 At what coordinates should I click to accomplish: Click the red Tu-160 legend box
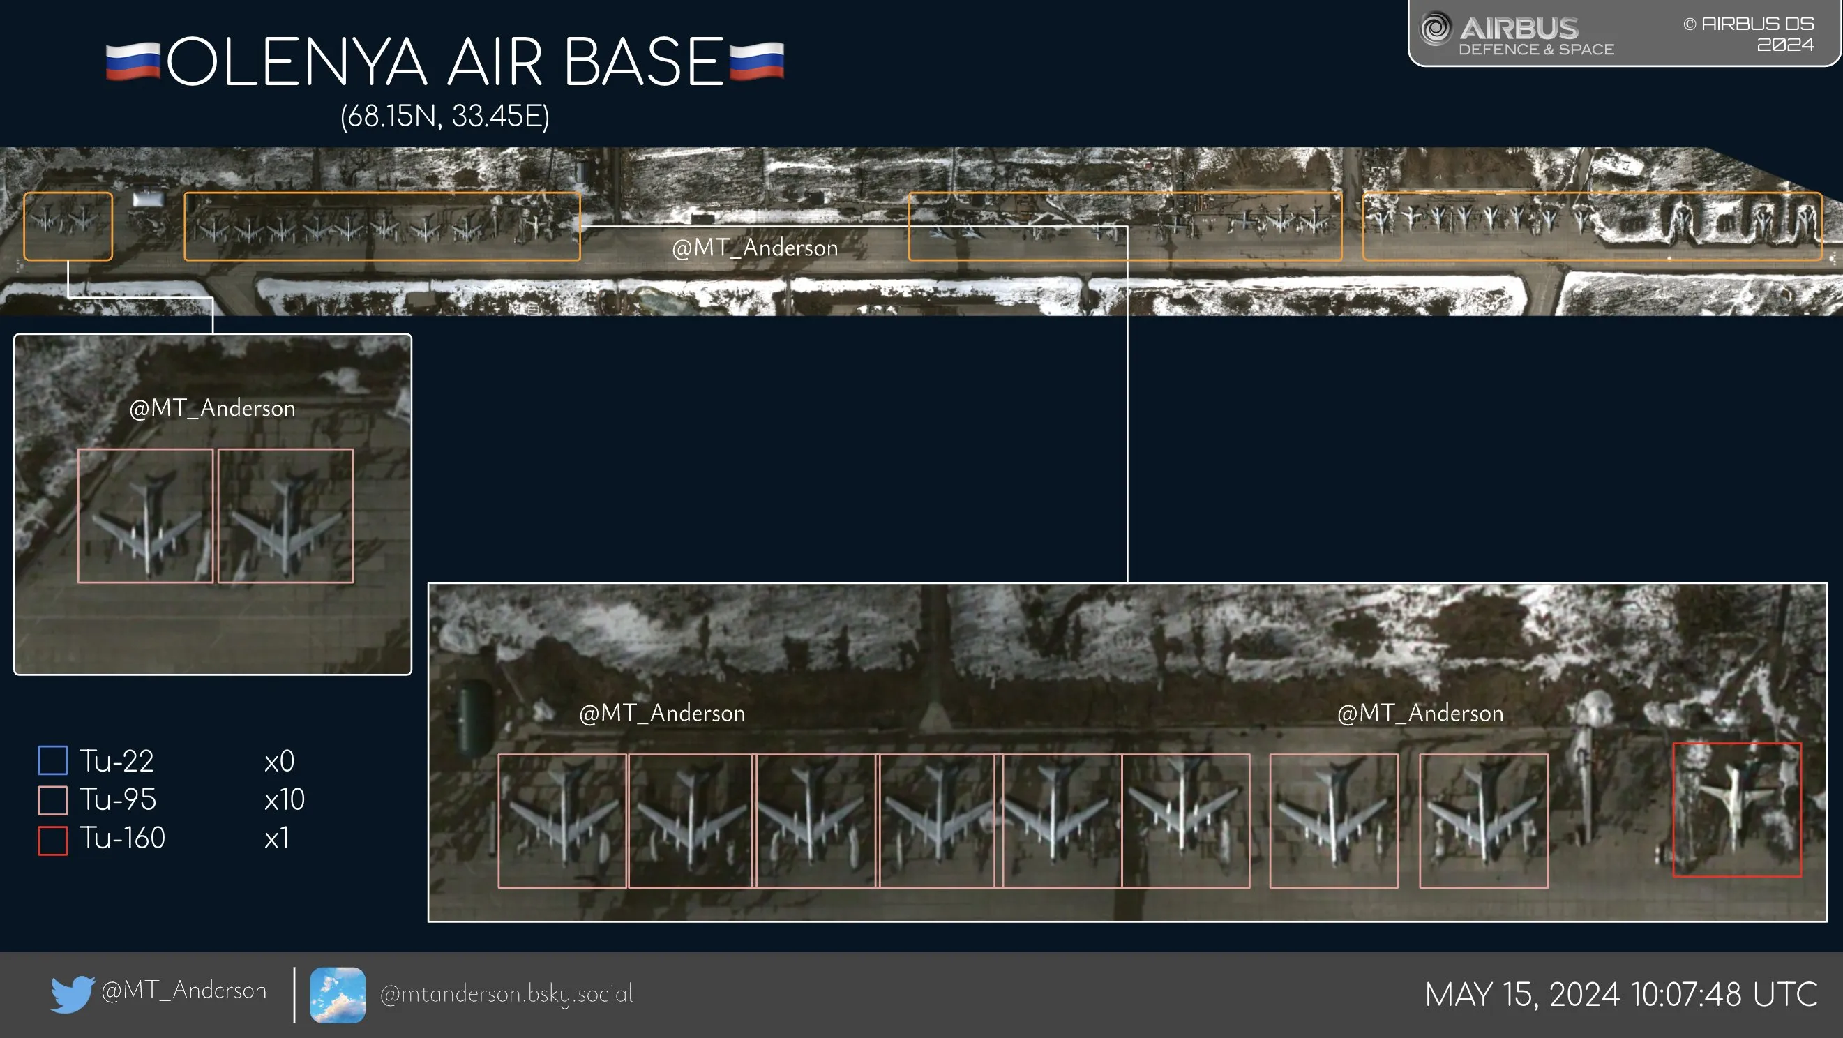(53, 840)
